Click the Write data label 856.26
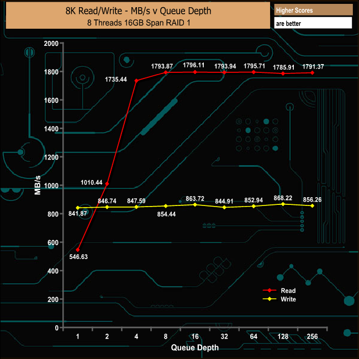Viewport: 359px width, 359px height. 312,199
